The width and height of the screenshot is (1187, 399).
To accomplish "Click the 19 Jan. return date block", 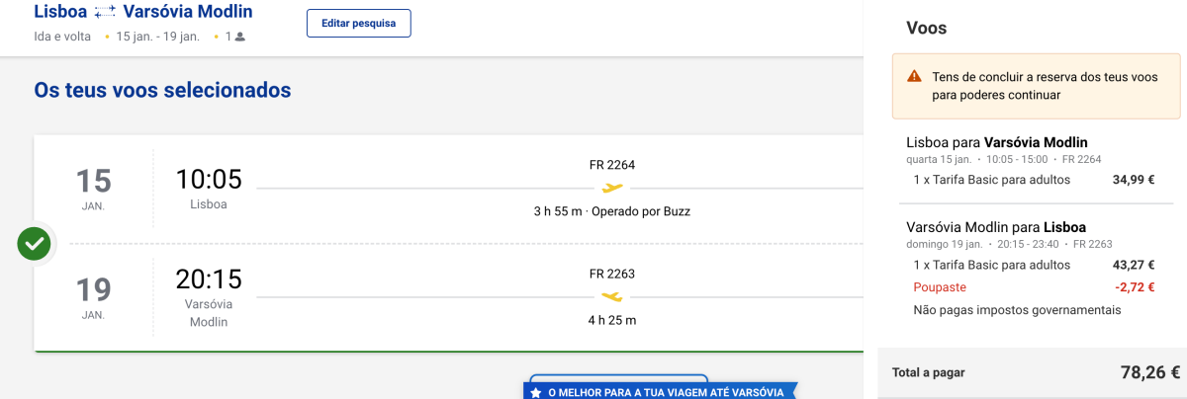I will click(x=94, y=297).
